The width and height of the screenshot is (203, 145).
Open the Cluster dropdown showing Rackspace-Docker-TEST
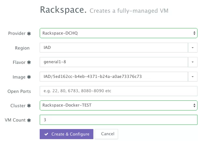[118, 105]
